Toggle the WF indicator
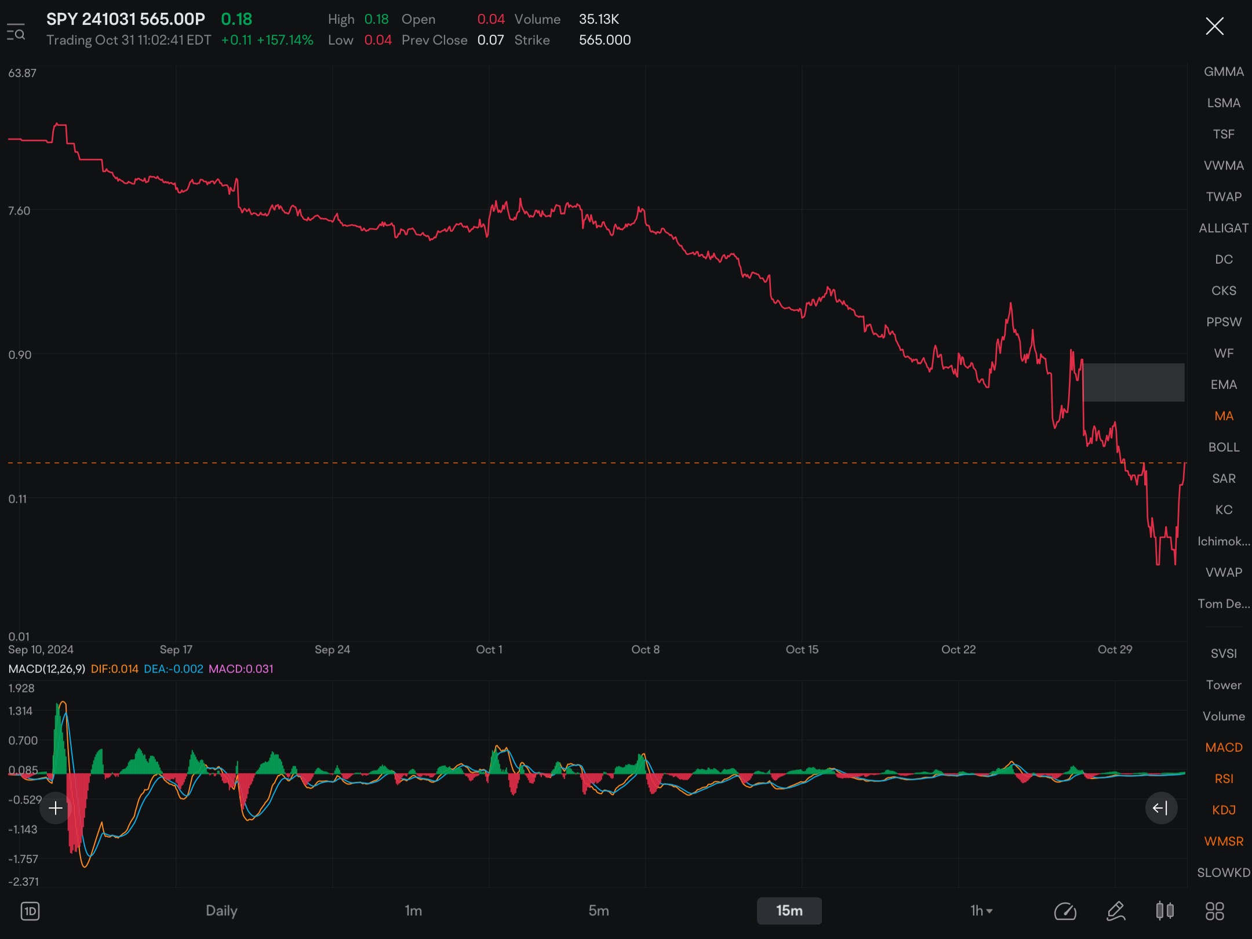Image resolution: width=1252 pixels, height=939 pixels. point(1224,354)
